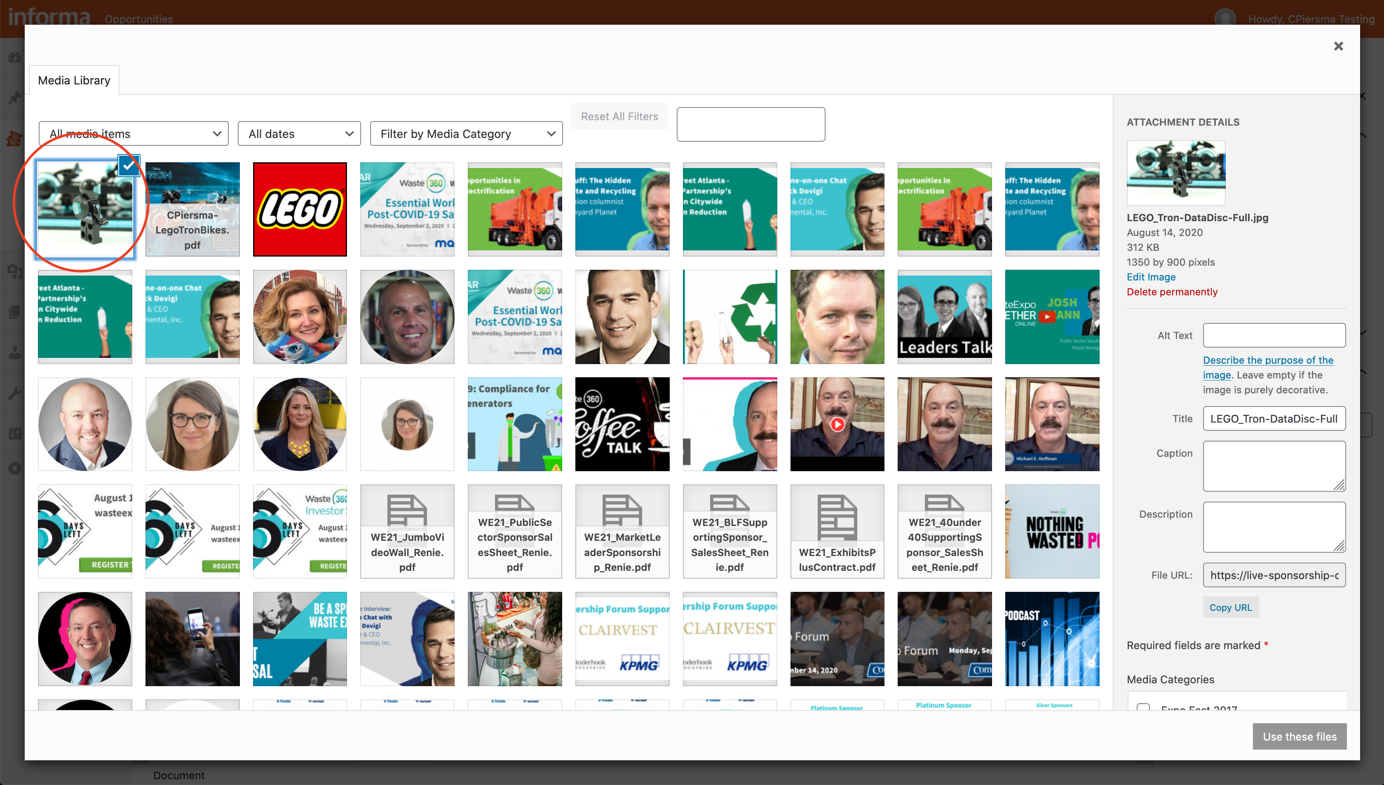The image size is (1384, 785).
Task: Select the woman photographing with phone thumbnail
Action: tap(192, 639)
